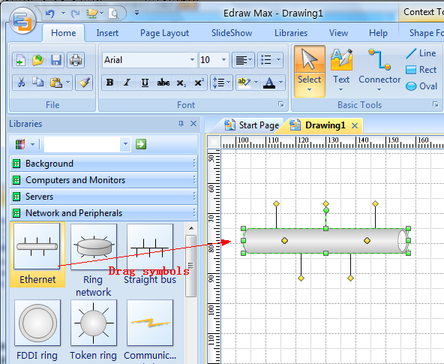Open the Libraries ribbon tab

pos(291,33)
